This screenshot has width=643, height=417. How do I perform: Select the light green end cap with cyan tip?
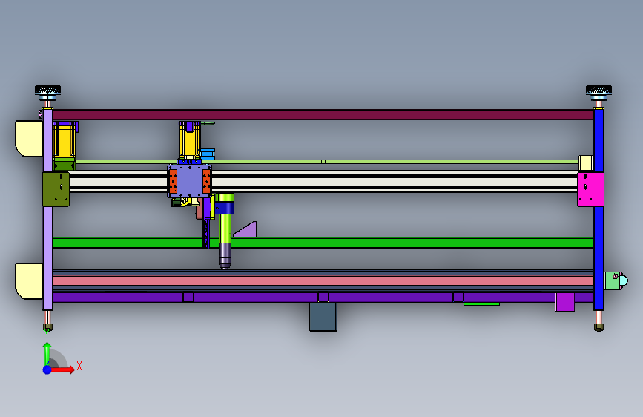coord(616,280)
